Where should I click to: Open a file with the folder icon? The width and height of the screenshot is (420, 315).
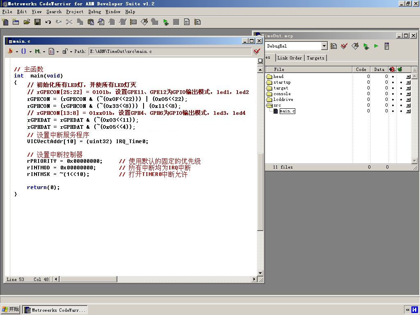tap(27, 22)
